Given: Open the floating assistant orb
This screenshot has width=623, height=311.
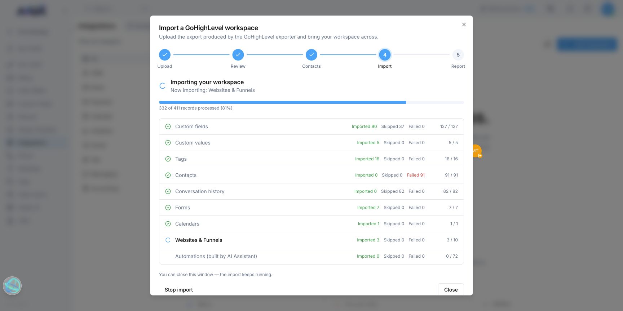Looking at the screenshot, I should [12, 286].
